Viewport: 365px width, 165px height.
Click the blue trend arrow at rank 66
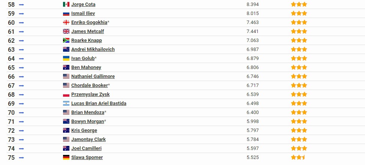click(21, 77)
